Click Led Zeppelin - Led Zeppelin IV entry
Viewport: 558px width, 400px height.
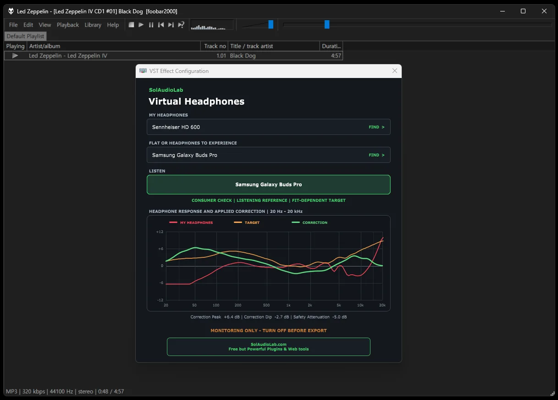click(x=68, y=56)
